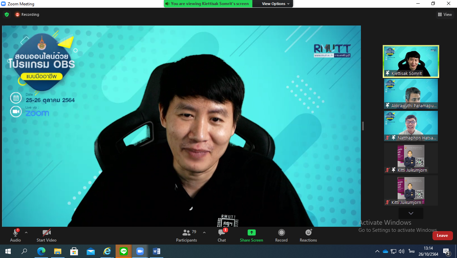This screenshot has height=258, width=457.
Task: Open the Mail app from the taskbar
Action: pyautogui.click(x=91, y=251)
